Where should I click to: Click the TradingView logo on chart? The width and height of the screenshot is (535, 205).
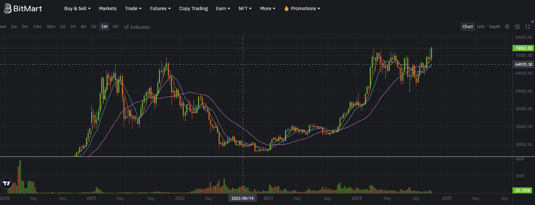(6, 183)
